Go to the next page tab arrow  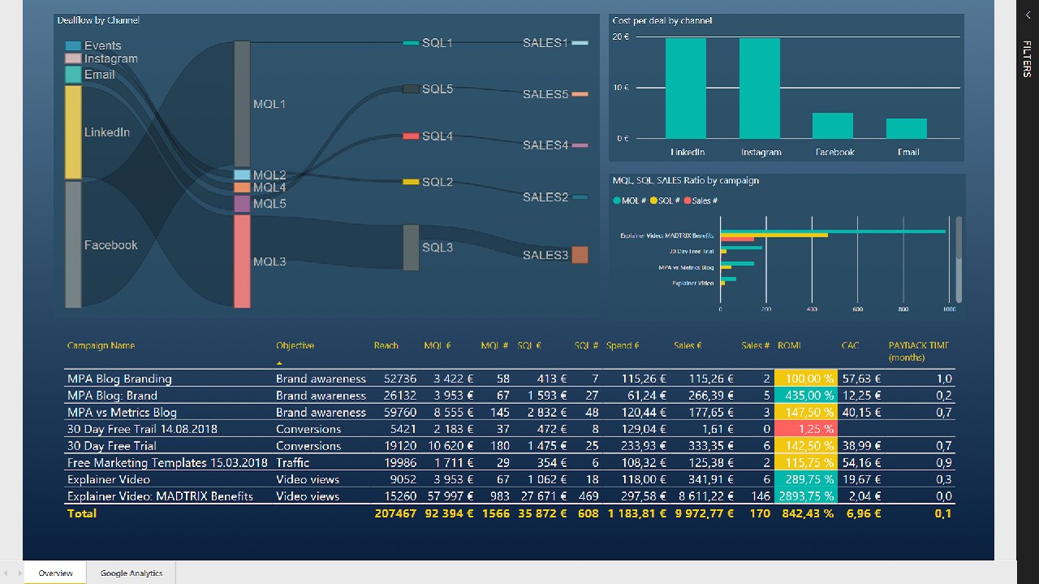(x=19, y=573)
